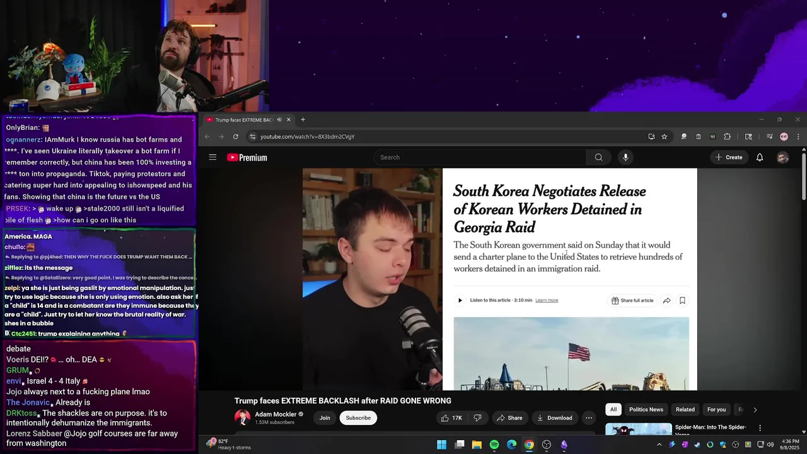Click the video title text
The width and height of the screenshot is (807, 454).
[343, 401]
